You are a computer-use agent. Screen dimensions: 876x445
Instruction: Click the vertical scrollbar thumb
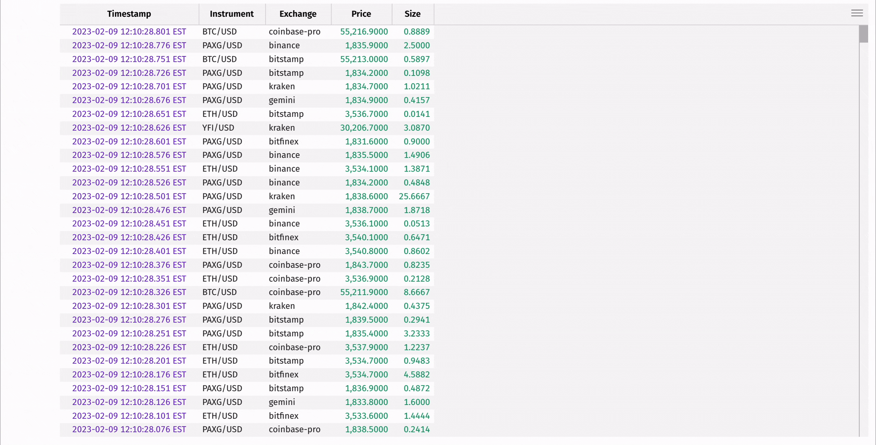tap(863, 34)
